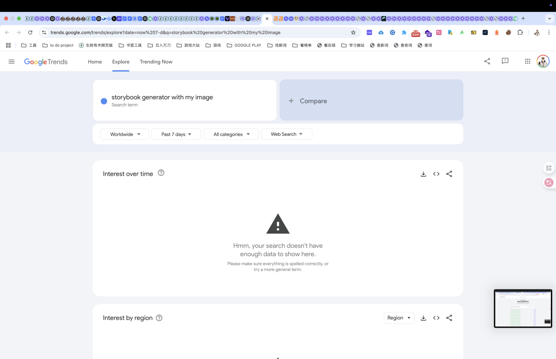This screenshot has width=556, height=359.
Task: Click the grid-plus floating side icon
Action: pyautogui.click(x=549, y=168)
